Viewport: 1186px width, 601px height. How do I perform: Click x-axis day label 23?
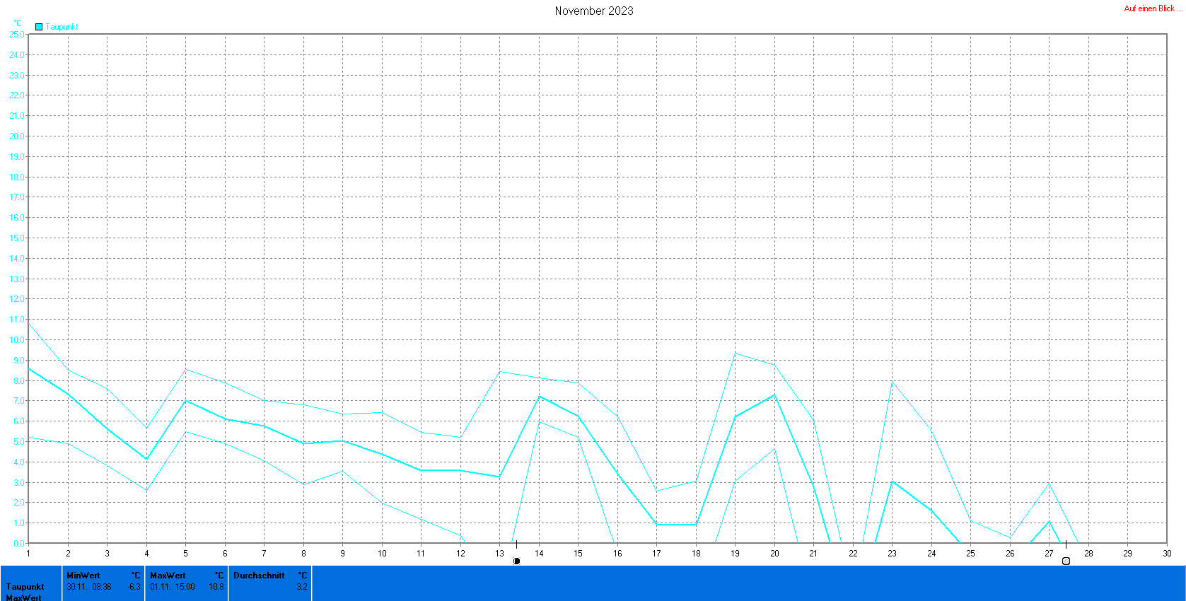pyautogui.click(x=893, y=554)
